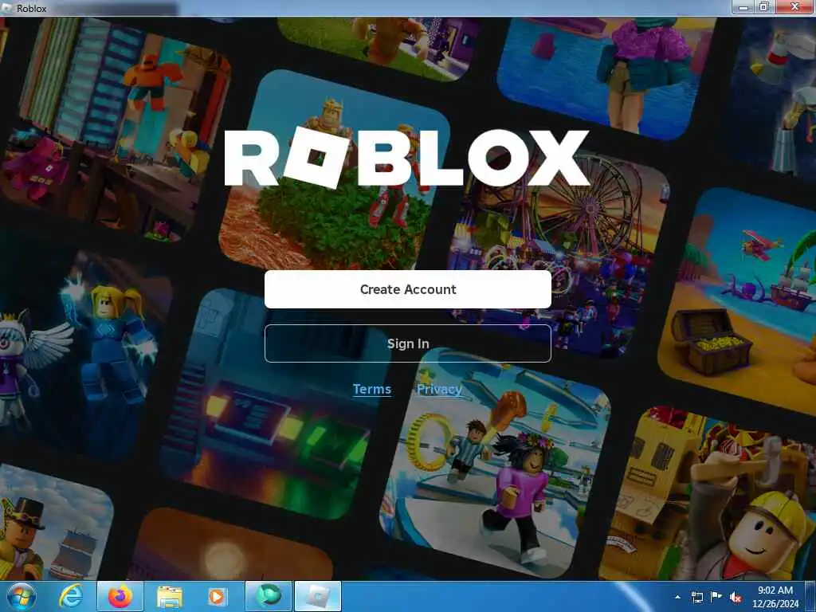Click the muted volume speaker tray icon
The height and width of the screenshot is (612, 816).
(736, 598)
